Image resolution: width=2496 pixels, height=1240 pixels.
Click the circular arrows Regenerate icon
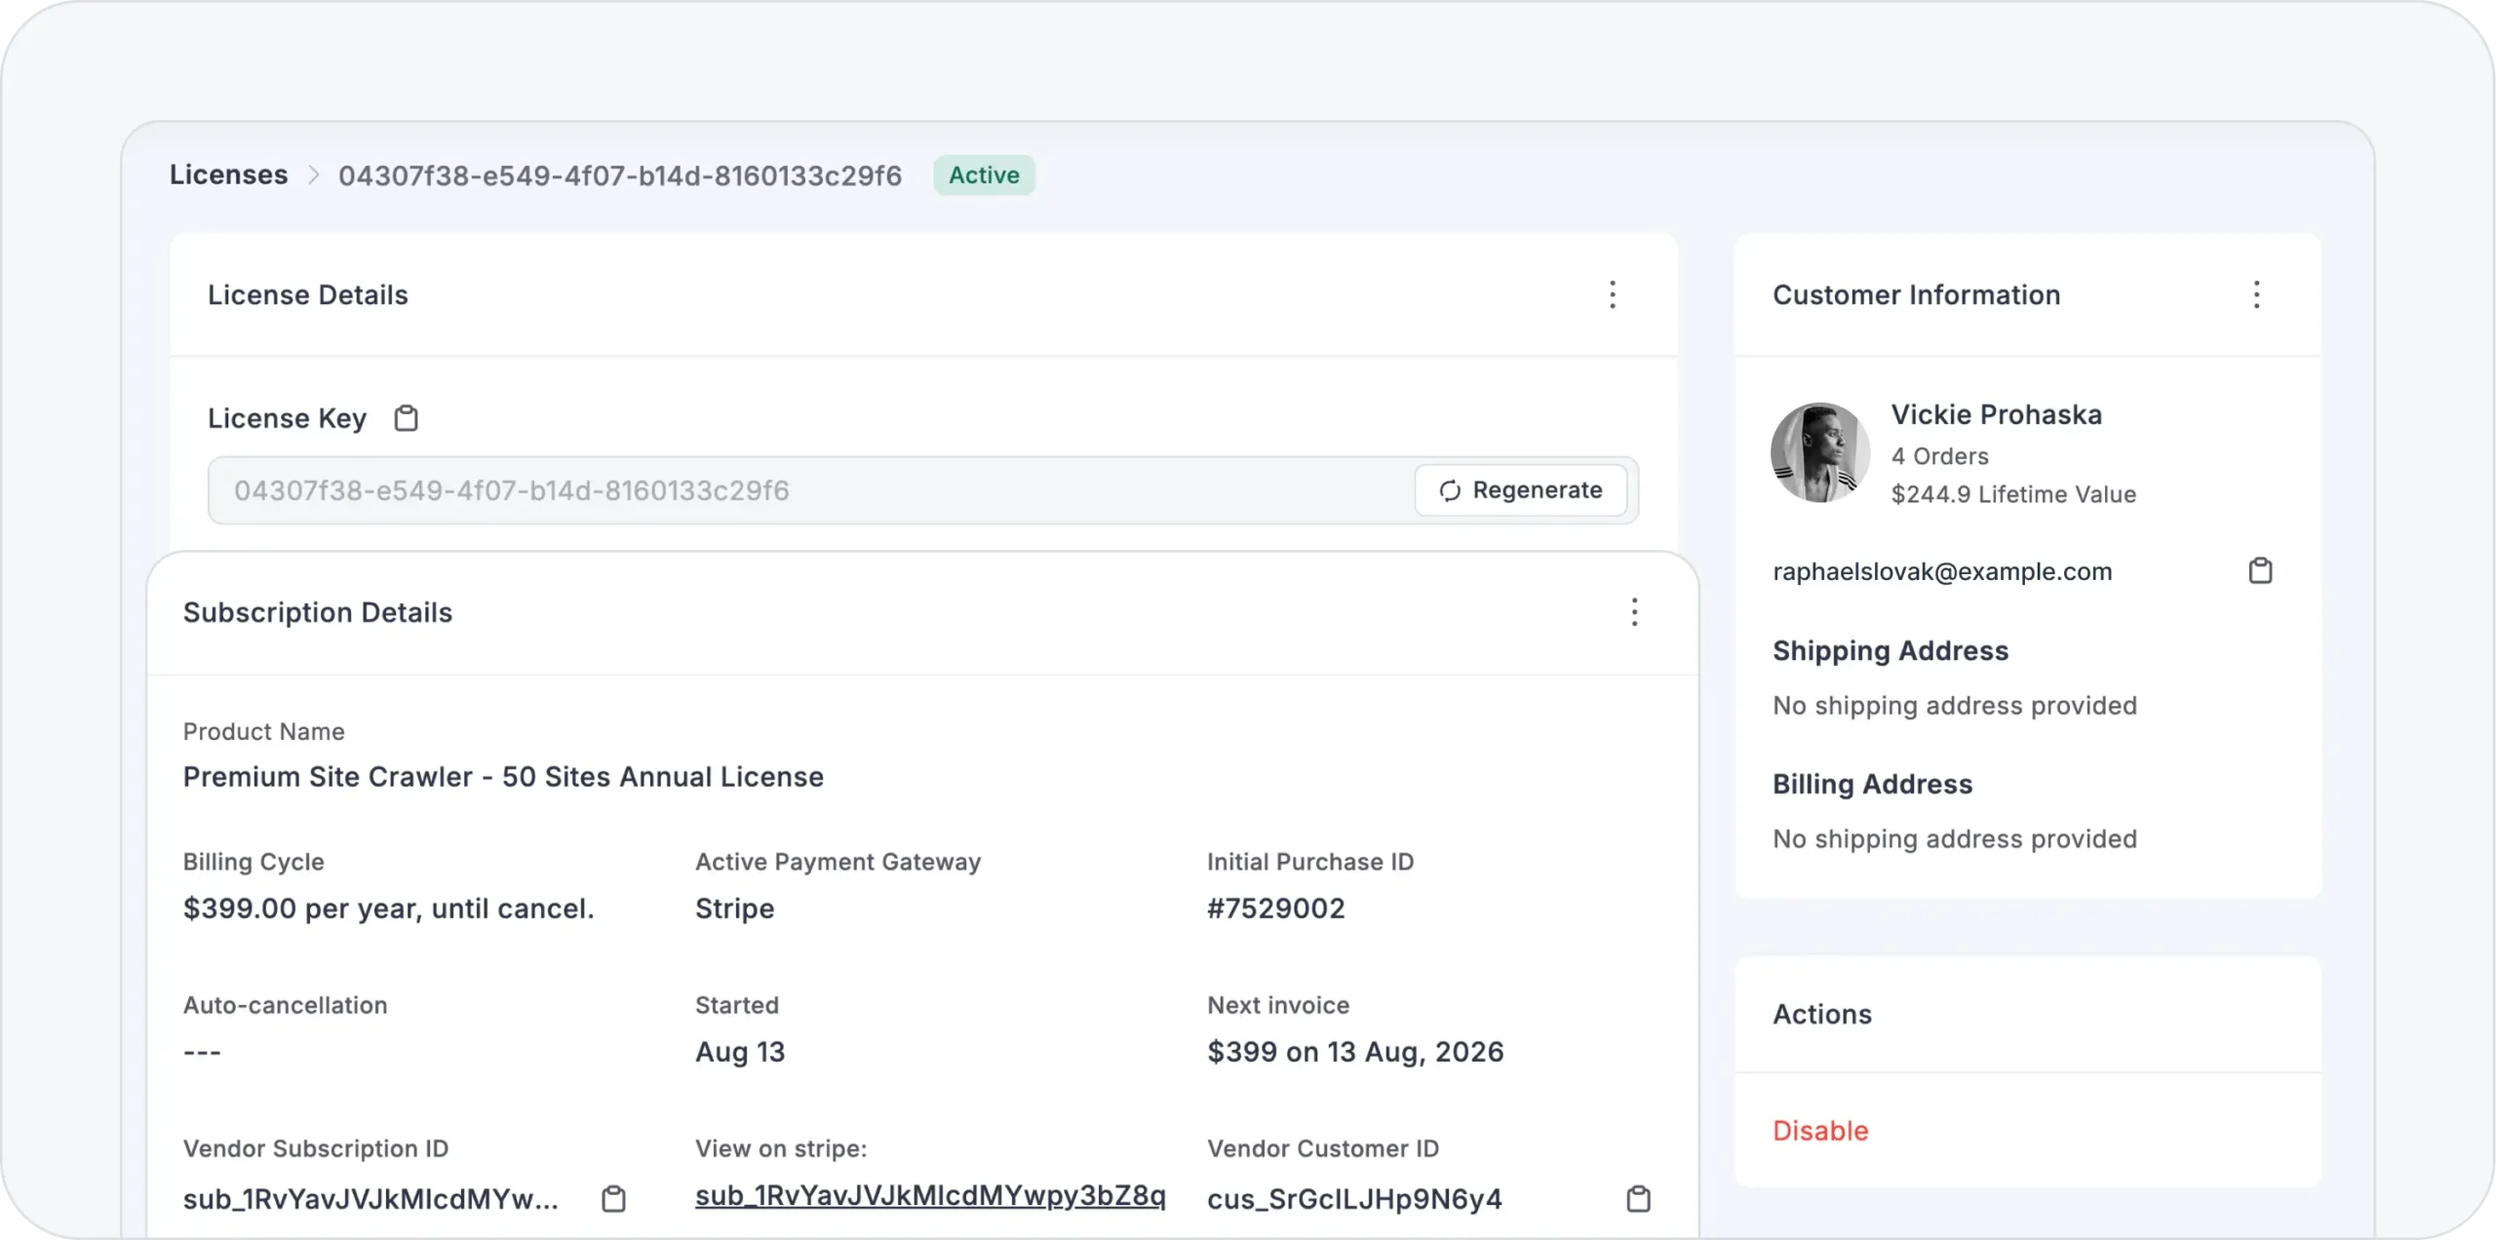point(1450,490)
